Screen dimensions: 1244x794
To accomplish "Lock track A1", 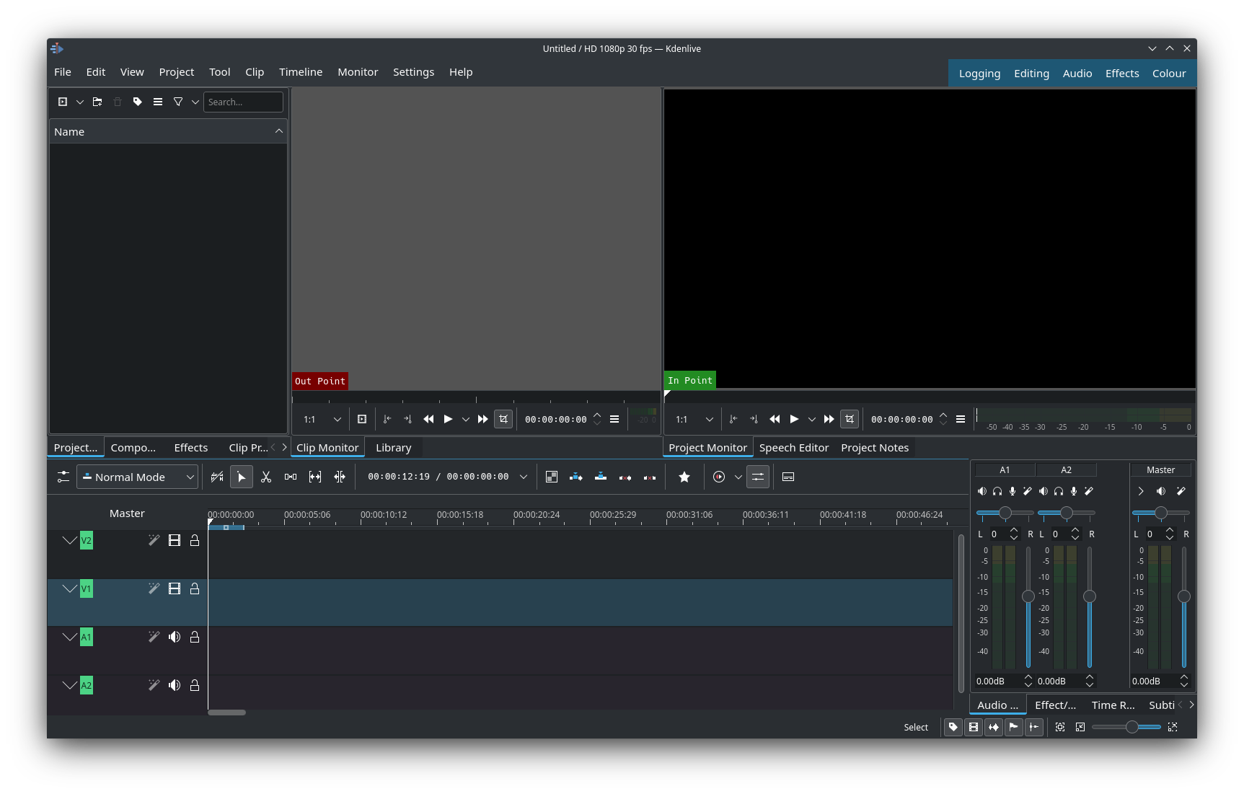I will click(x=195, y=637).
